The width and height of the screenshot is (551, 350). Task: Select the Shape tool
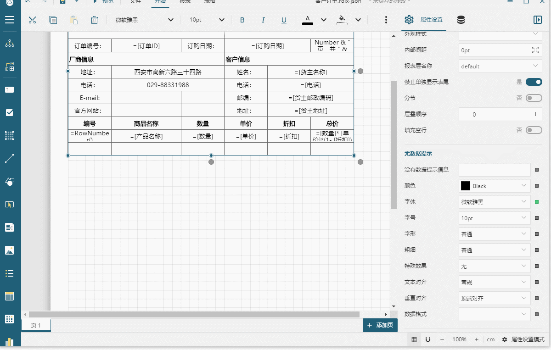[x=10, y=182]
